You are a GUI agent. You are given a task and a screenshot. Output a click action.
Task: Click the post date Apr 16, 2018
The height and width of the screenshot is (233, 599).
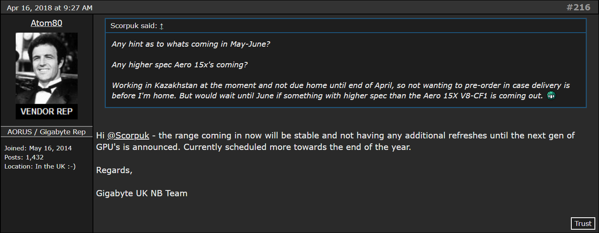(50, 8)
